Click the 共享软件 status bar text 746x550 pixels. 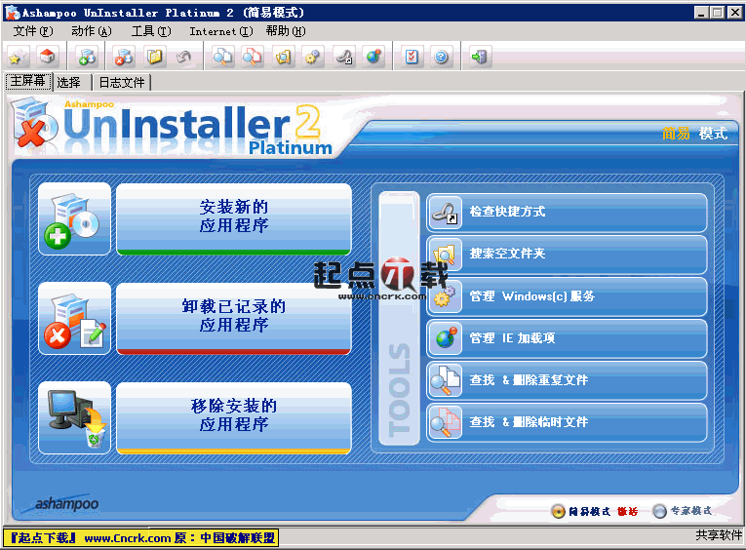[x=719, y=535]
